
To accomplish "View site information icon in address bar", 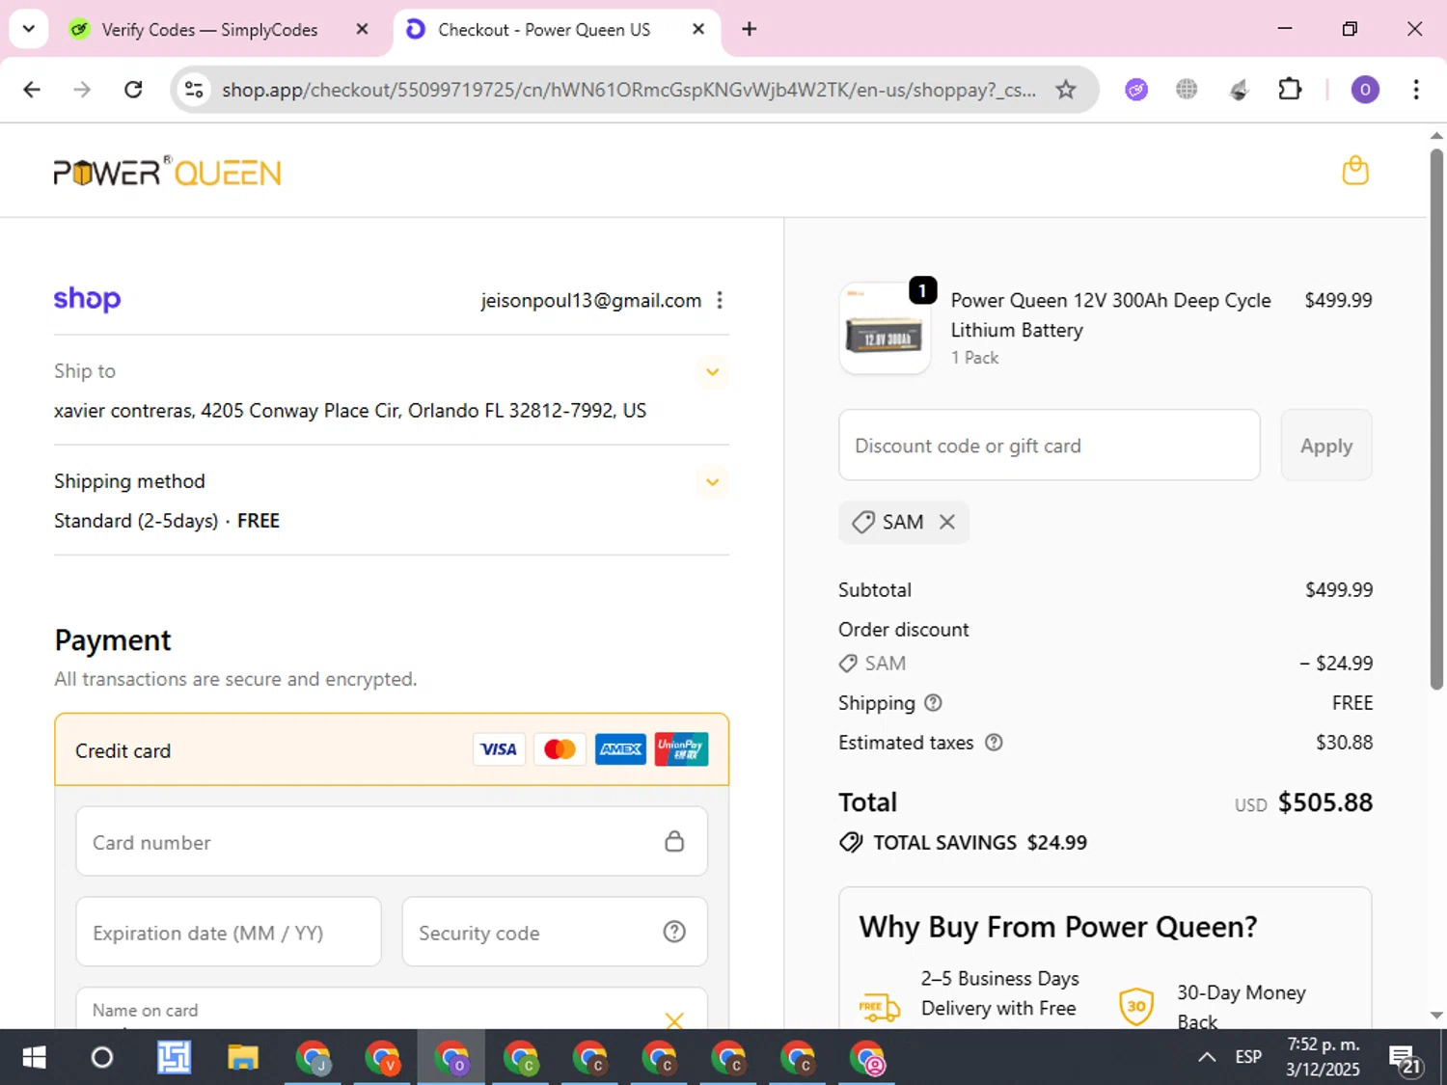I will (x=194, y=90).
